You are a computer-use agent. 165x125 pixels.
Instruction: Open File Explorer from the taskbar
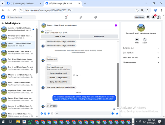pos(18,122)
